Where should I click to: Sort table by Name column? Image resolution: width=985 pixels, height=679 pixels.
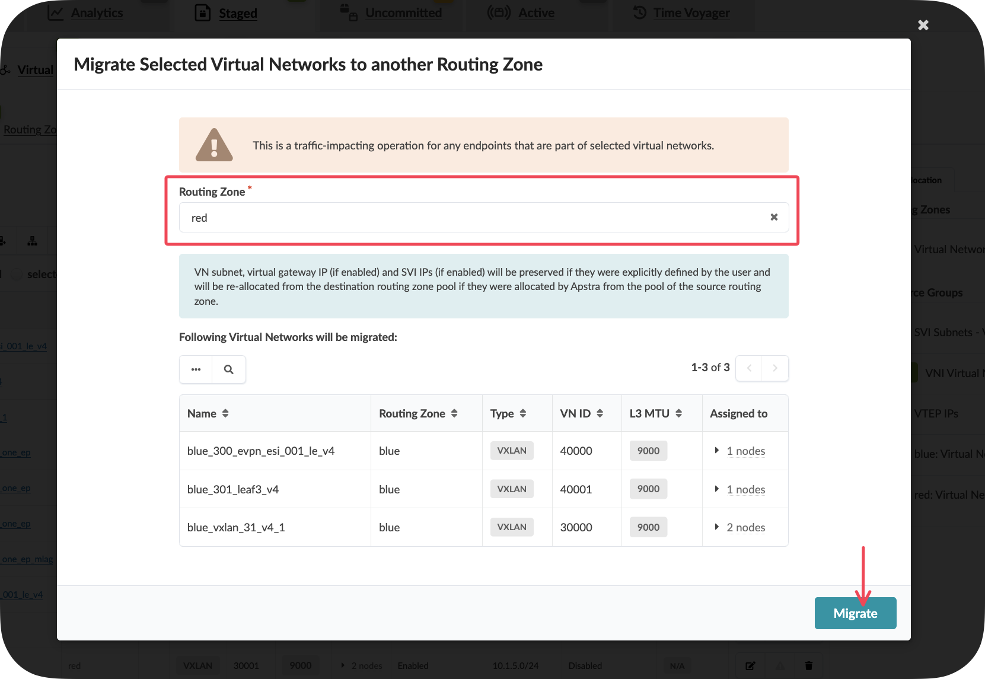click(x=225, y=413)
